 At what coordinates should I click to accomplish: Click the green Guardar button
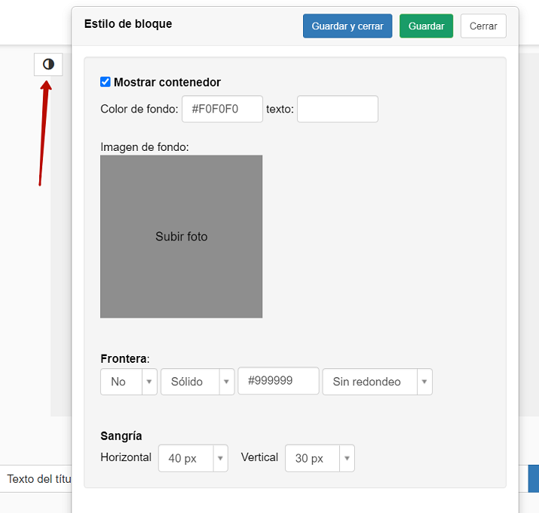tap(426, 26)
